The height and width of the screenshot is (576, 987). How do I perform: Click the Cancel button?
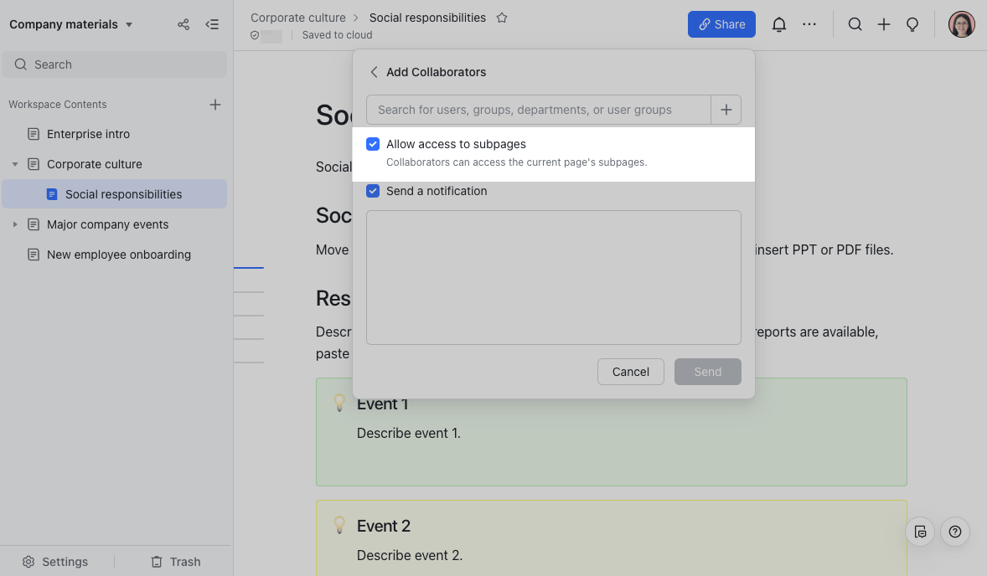[x=630, y=372]
